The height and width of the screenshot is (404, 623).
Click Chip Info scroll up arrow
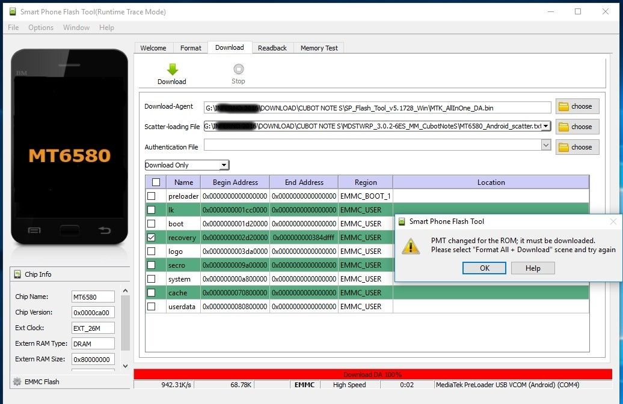pos(125,291)
